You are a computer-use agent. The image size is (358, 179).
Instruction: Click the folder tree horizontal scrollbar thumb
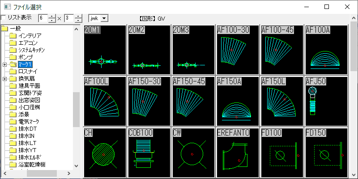pos(42,173)
